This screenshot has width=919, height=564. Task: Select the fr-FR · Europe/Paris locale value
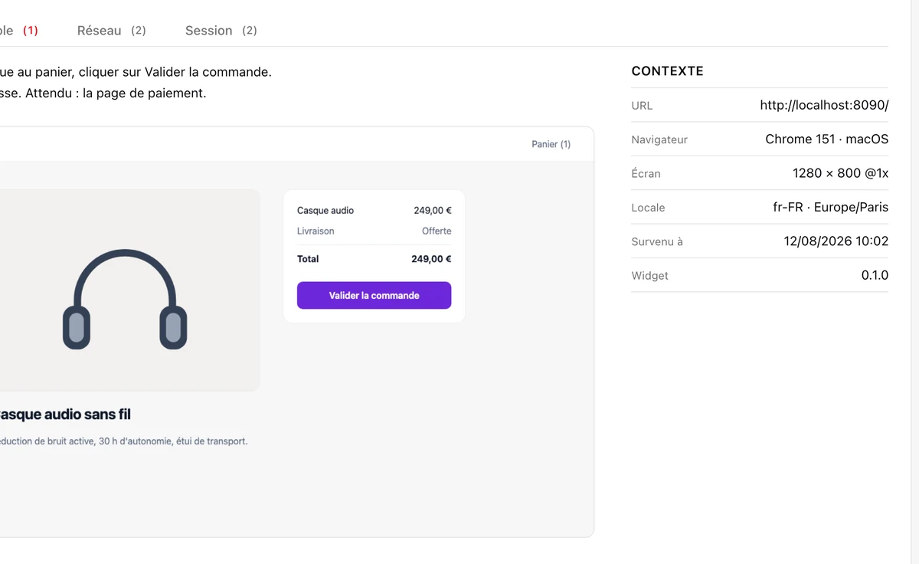pyautogui.click(x=830, y=207)
